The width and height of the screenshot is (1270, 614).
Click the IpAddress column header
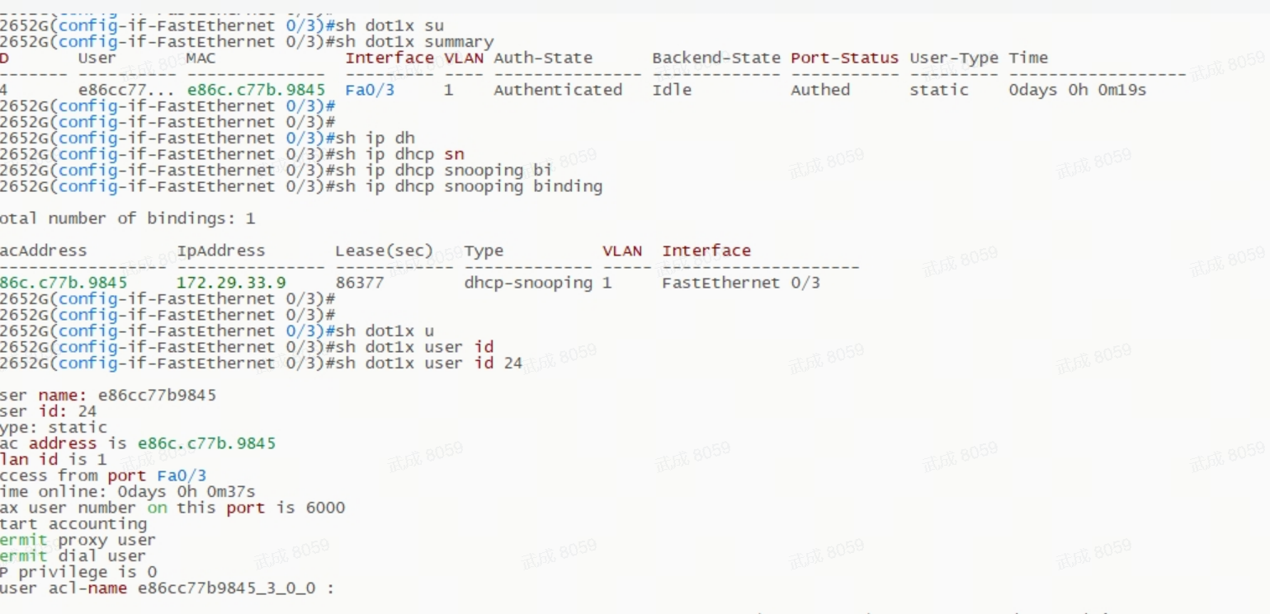(x=221, y=251)
